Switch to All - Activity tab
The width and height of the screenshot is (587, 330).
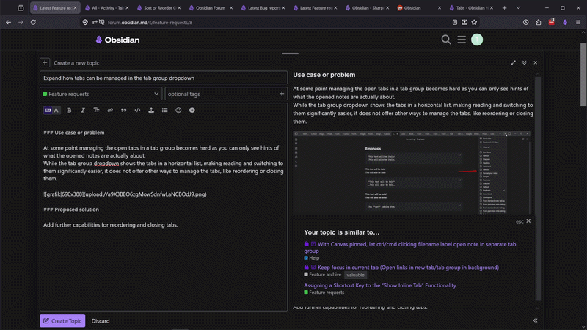pos(106,7)
